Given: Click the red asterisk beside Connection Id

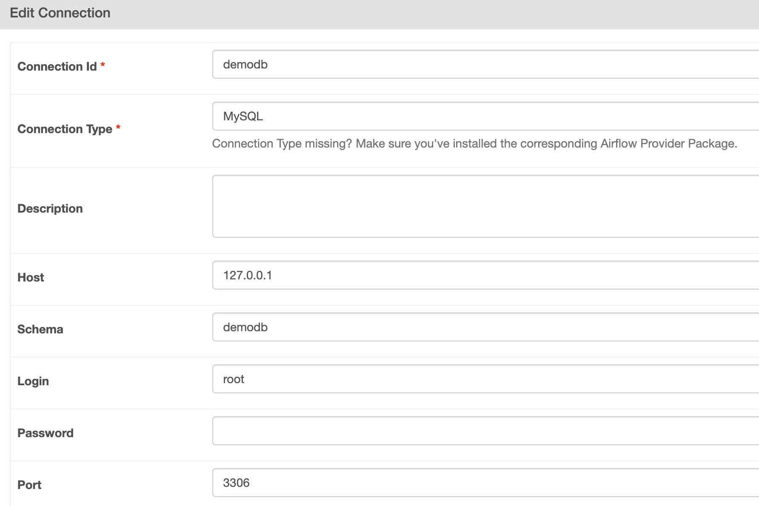Looking at the screenshot, I should [103, 65].
